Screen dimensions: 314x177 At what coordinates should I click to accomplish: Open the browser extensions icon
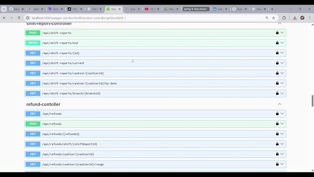284,18
